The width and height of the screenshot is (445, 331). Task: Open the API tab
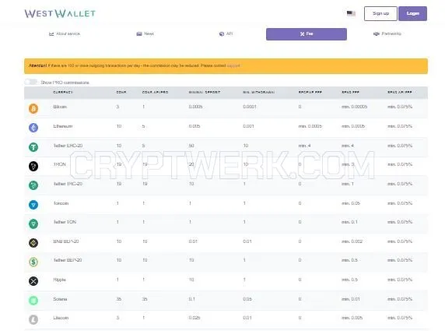226,33
